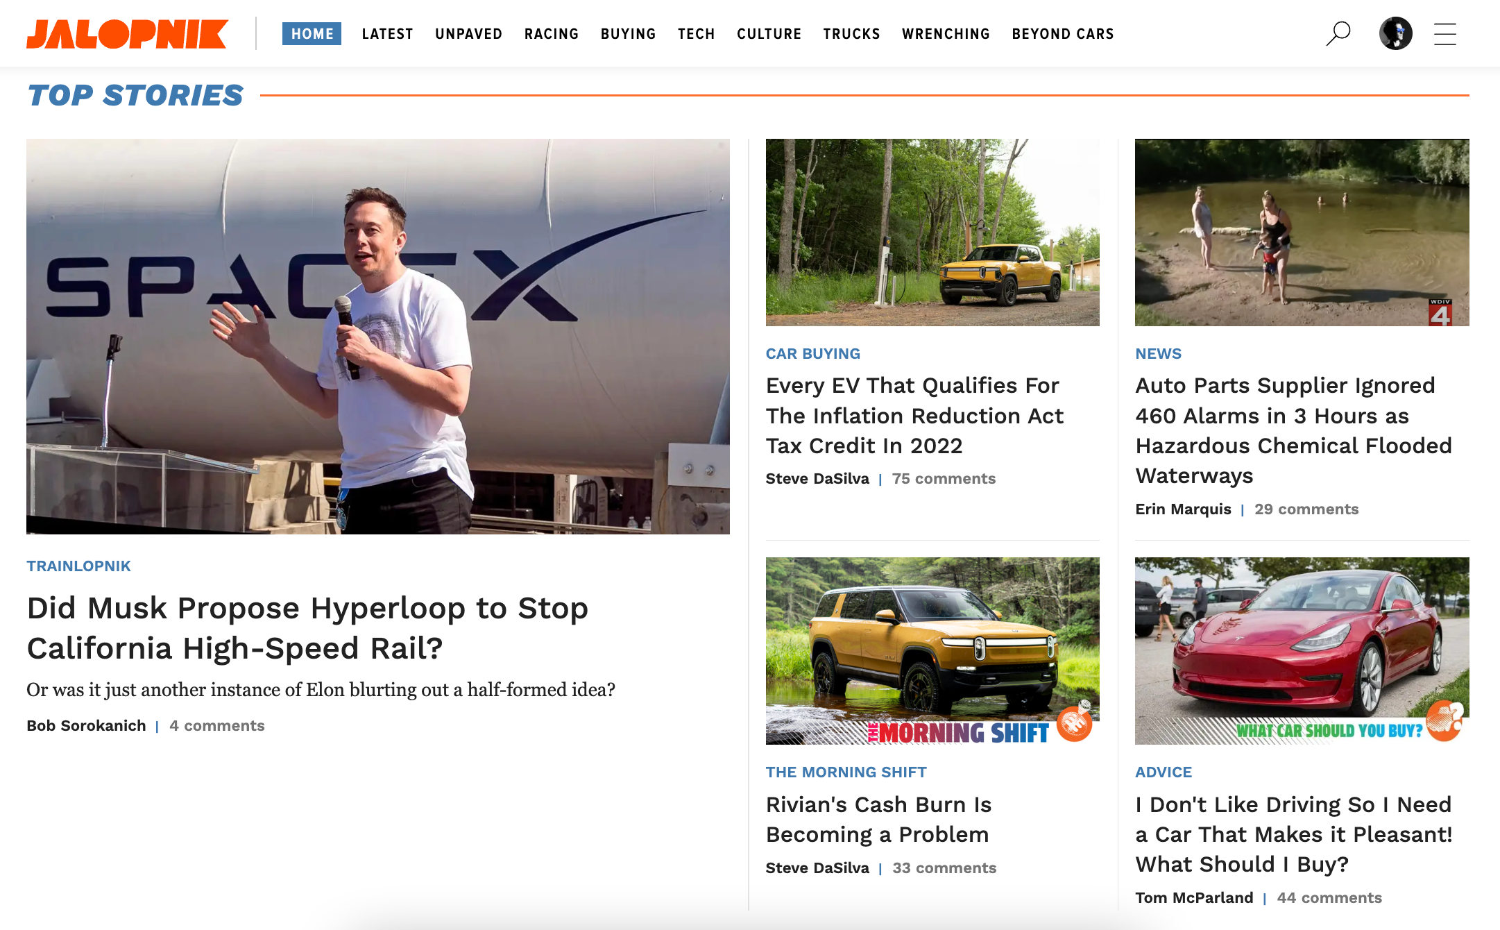Click author Erin Marquis
This screenshot has height=930, width=1500.
tap(1183, 509)
